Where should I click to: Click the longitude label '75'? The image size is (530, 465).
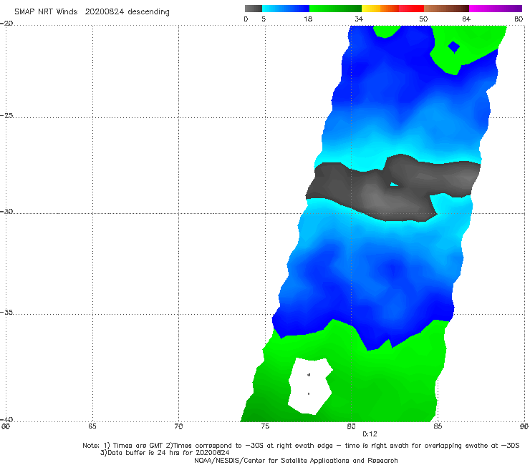click(x=265, y=426)
